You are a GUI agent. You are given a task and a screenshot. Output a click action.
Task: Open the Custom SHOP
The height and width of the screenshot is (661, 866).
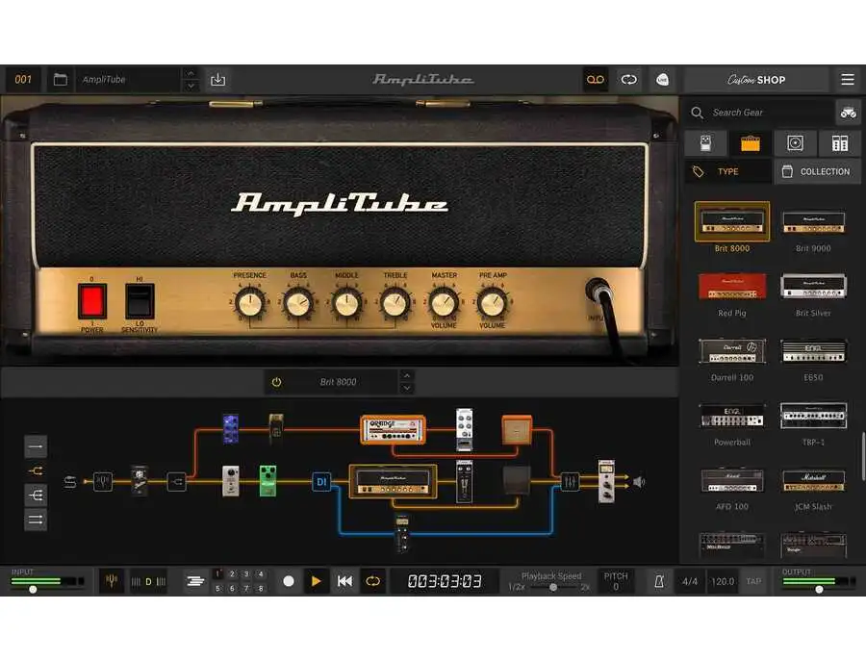point(756,80)
